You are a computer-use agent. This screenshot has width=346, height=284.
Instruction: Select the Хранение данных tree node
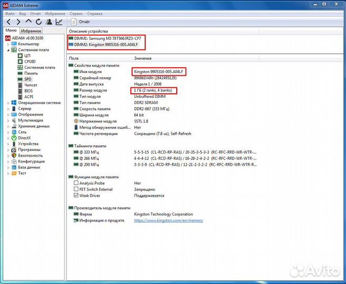coord(30,126)
